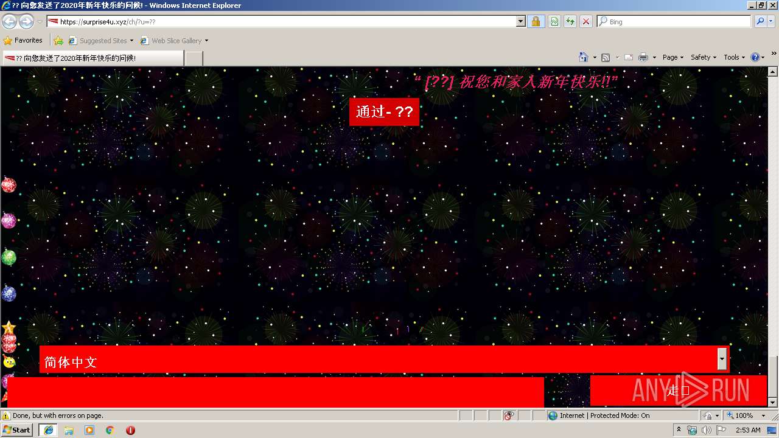Open Chrome from the taskbar
The width and height of the screenshot is (779, 438).
tap(110, 430)
